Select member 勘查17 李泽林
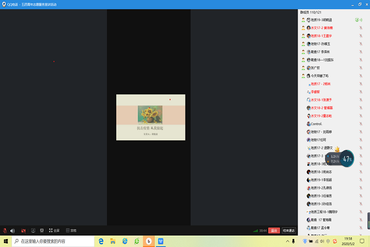Viewport: 370px width, 247px height. pos(334,52)
